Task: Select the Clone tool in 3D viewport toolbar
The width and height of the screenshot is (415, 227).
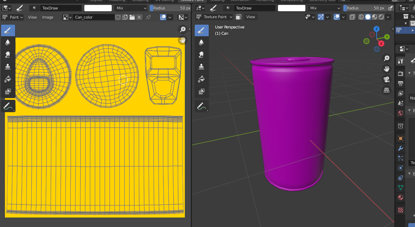Action: tap(201, 67)
